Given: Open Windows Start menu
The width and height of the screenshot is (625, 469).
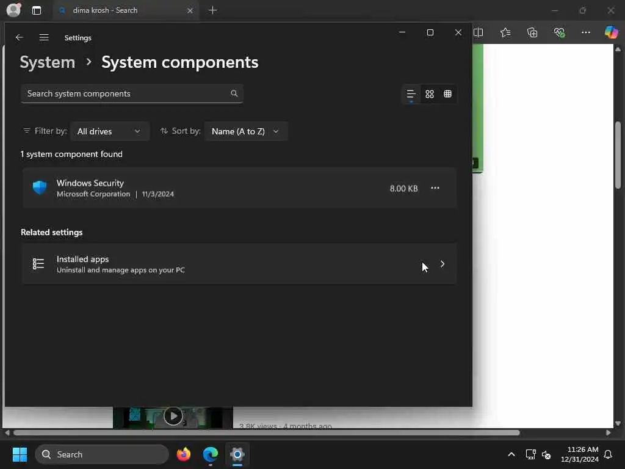Looking at the screenshot, I should [x=20, y=454].
